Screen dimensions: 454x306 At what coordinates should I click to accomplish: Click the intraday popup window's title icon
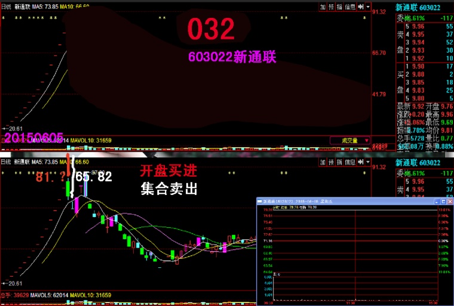pos(259,201)
